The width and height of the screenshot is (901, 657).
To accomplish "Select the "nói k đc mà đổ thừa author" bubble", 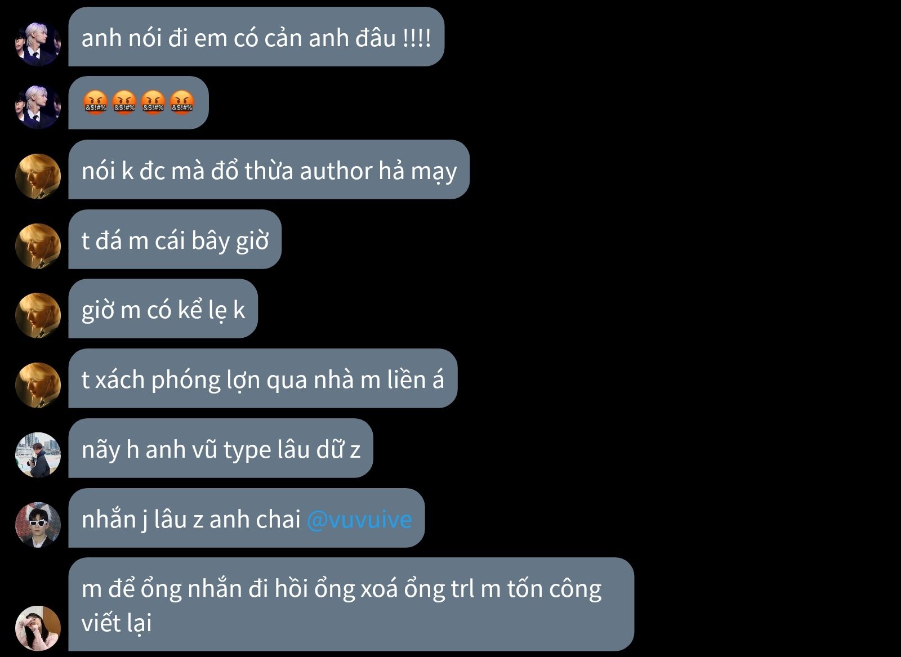I will pyautogui.click(x=269, y=169).
